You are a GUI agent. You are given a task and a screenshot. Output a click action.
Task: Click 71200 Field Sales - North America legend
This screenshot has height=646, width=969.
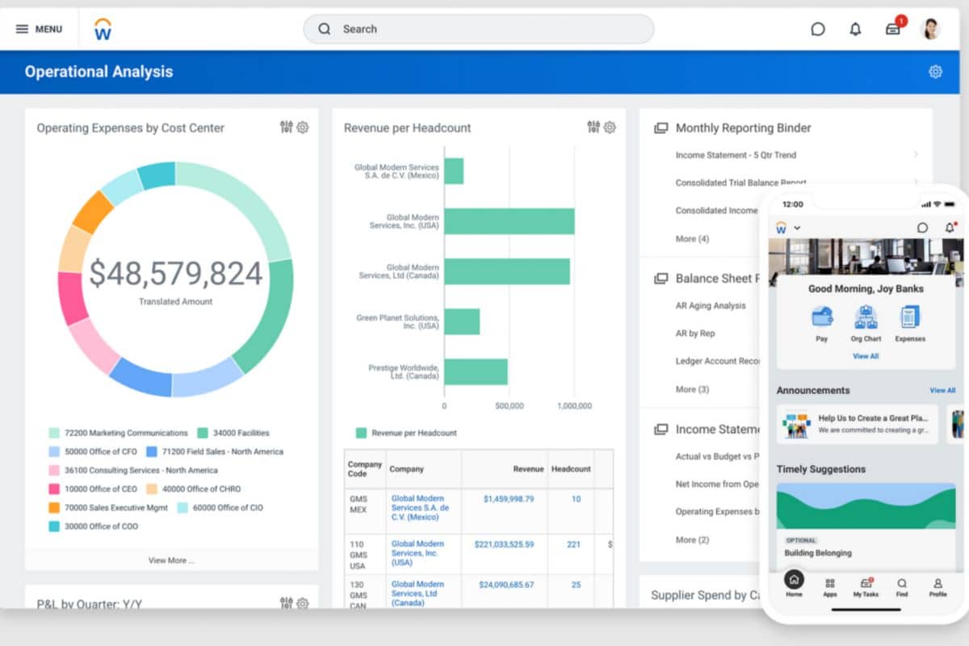point(215,451)
